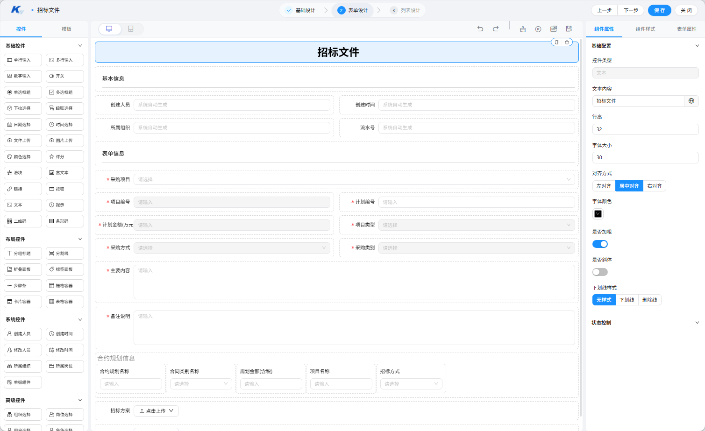Screen dimensions: 705x431
Task: Clear the canvas with the broom icon
Action: point(523,29)
